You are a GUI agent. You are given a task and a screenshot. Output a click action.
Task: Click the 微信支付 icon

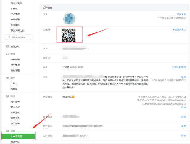[x=8, y=46]
